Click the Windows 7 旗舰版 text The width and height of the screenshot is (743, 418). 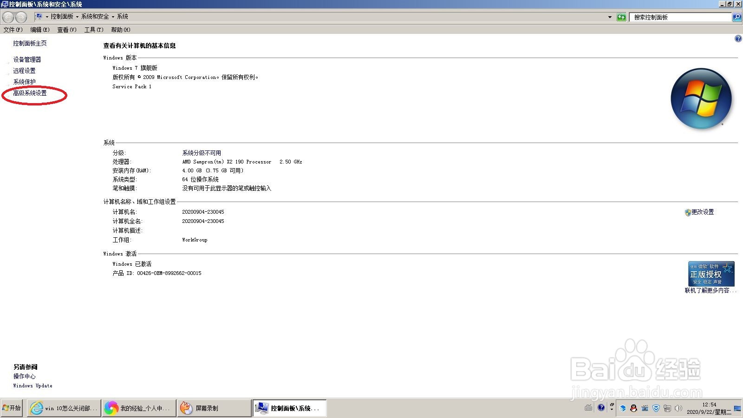pos(135,68)
